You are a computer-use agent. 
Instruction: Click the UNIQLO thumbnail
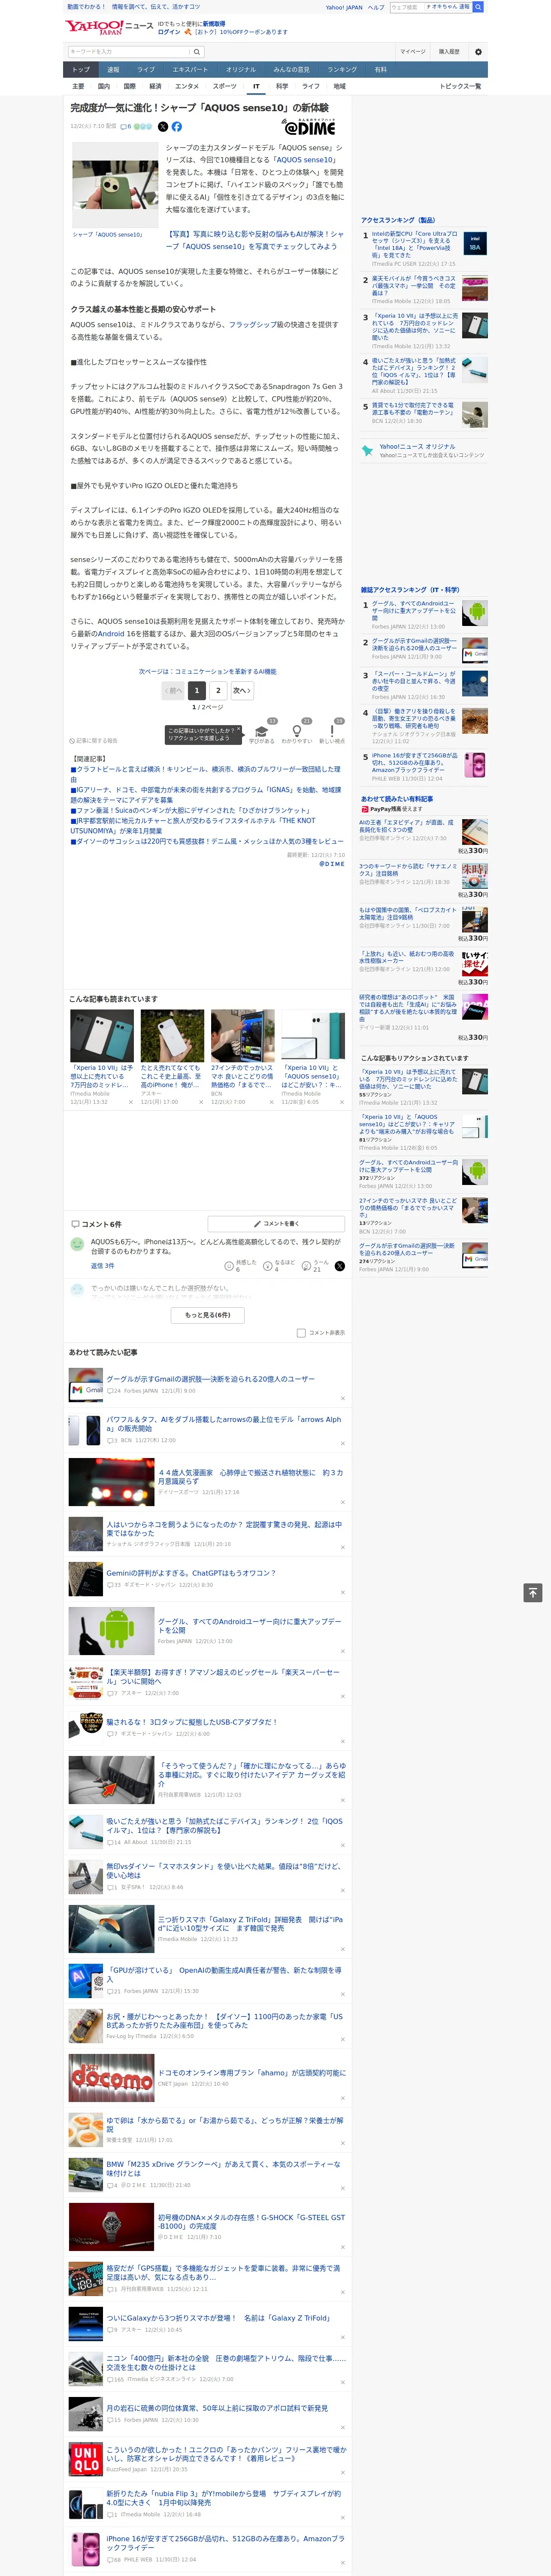tap(85, 2459)
